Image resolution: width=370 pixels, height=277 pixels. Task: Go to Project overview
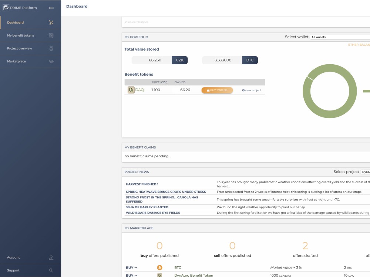point(30,48)
